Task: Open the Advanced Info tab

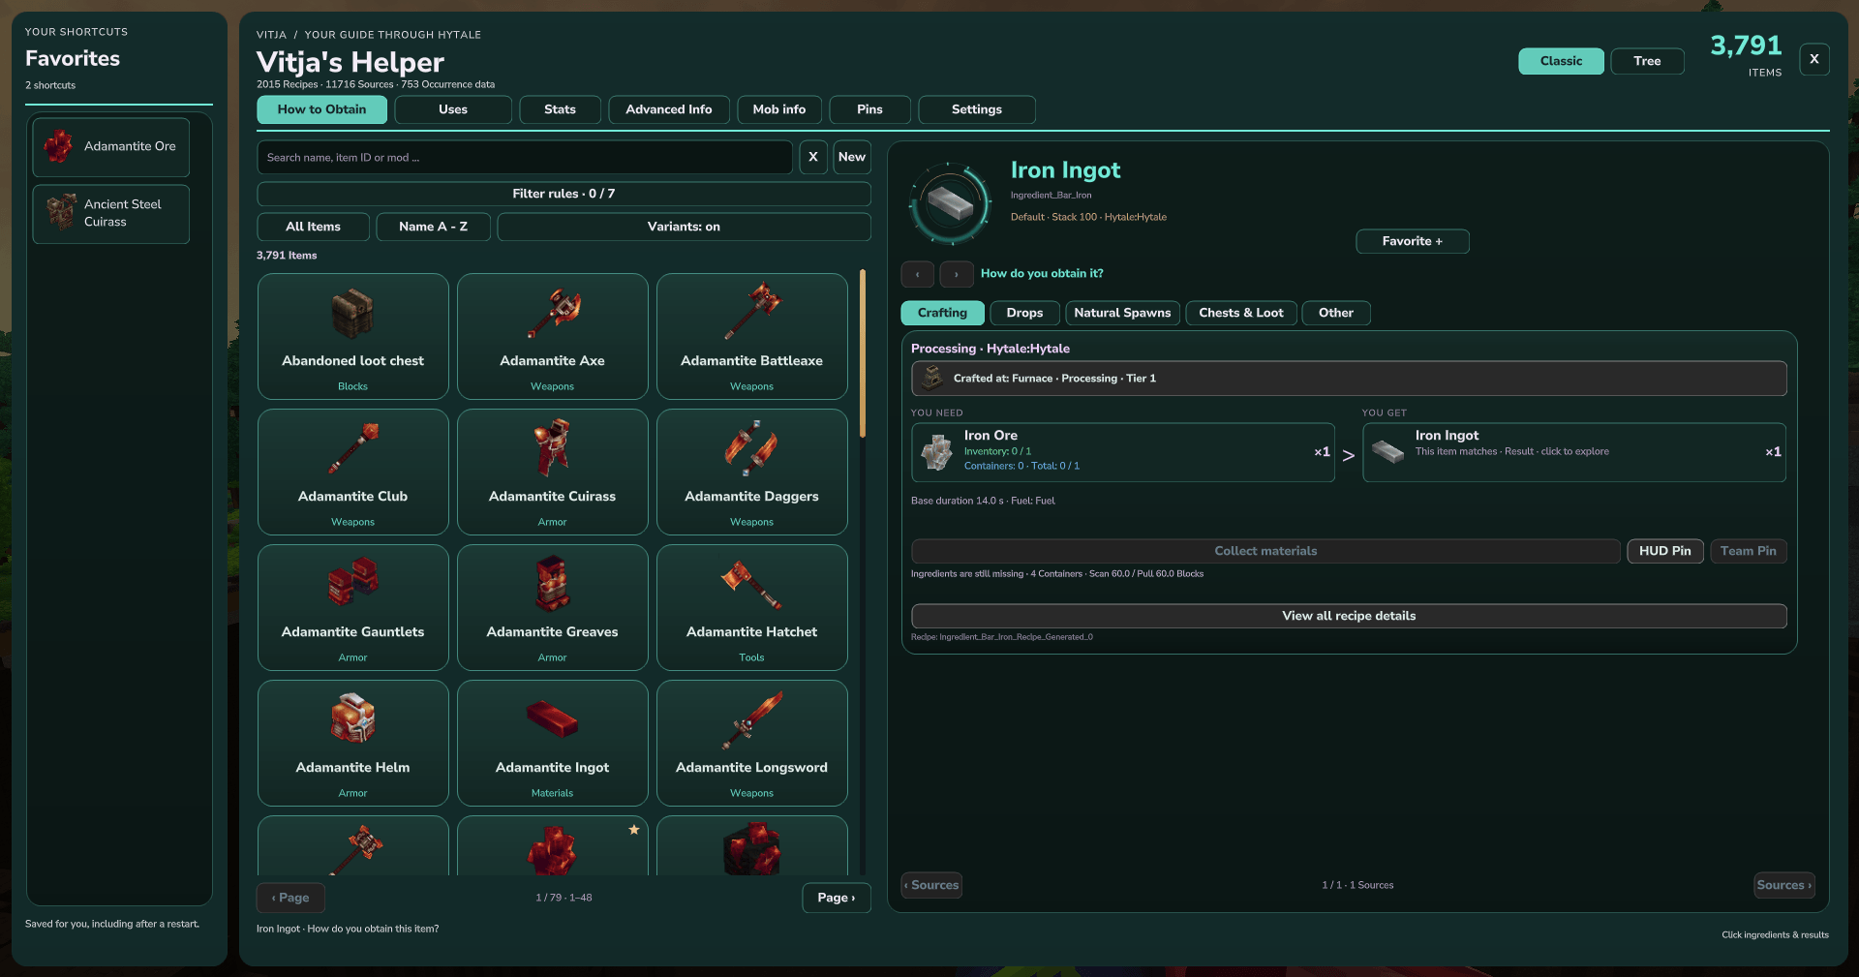Action: tap(669, 109)
